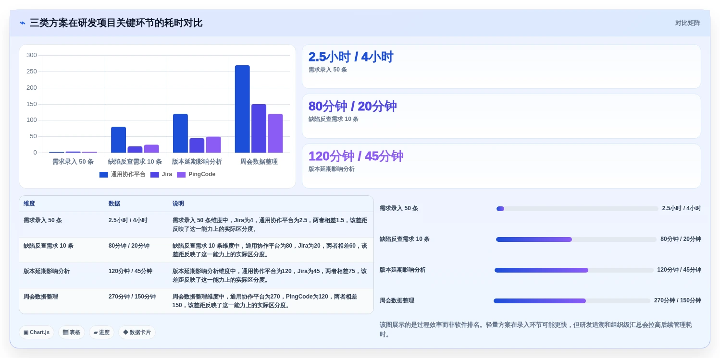
Task: Click the Chart.js tag chip
Action: [x=37, y=332]
